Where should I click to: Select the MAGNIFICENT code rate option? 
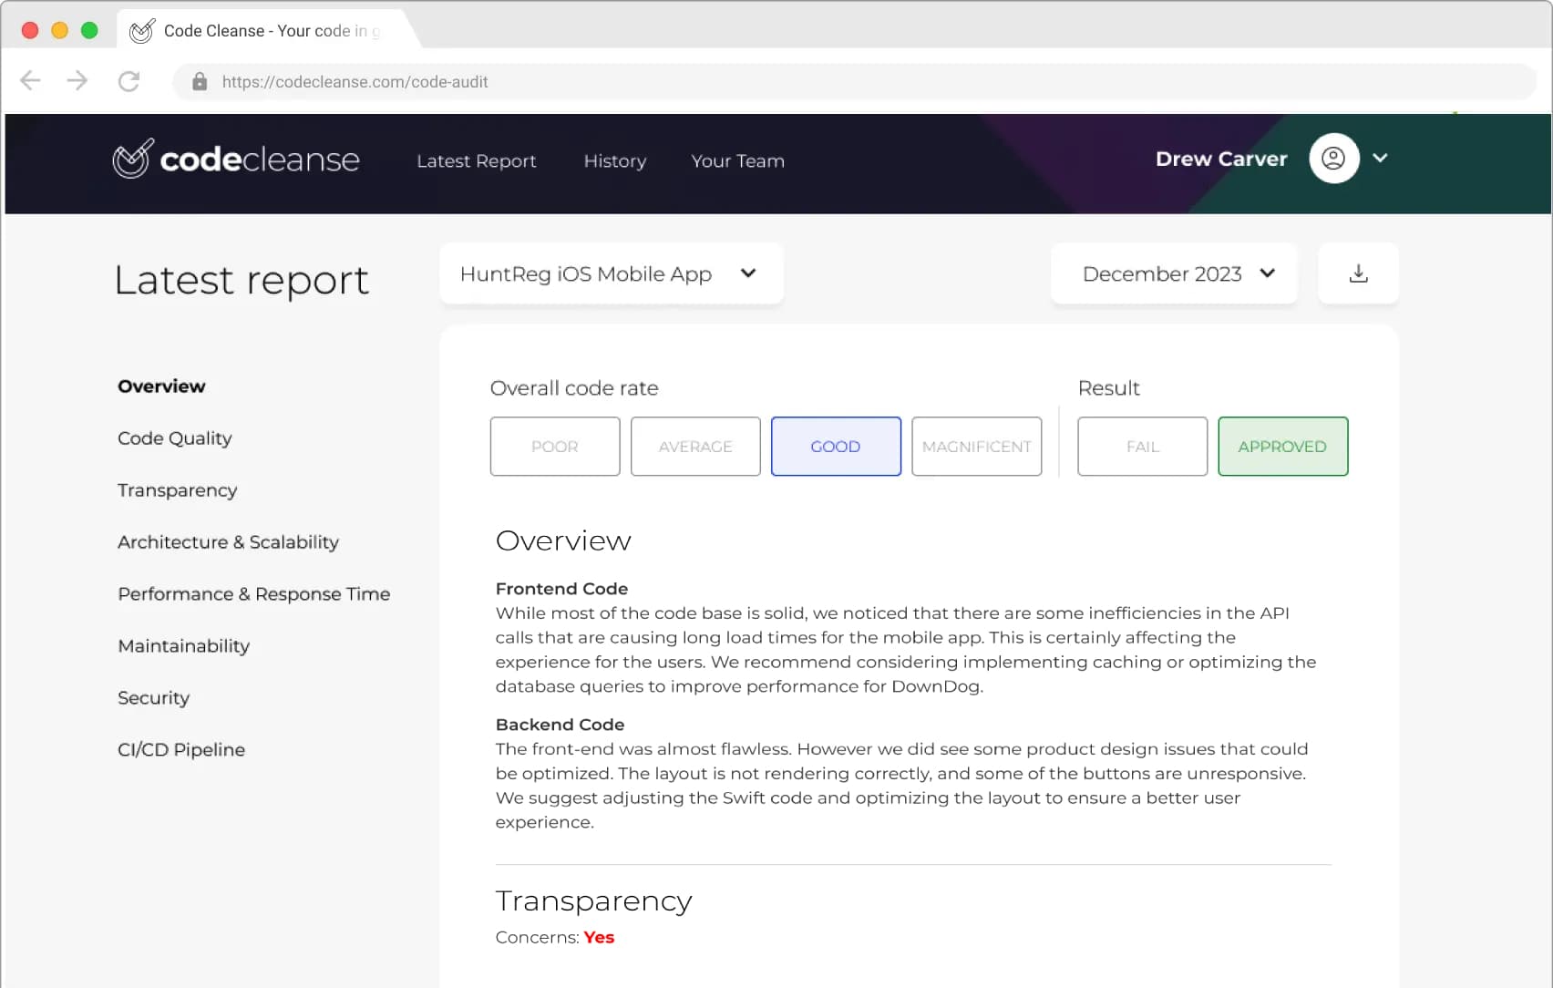click(x=976, y=447)
